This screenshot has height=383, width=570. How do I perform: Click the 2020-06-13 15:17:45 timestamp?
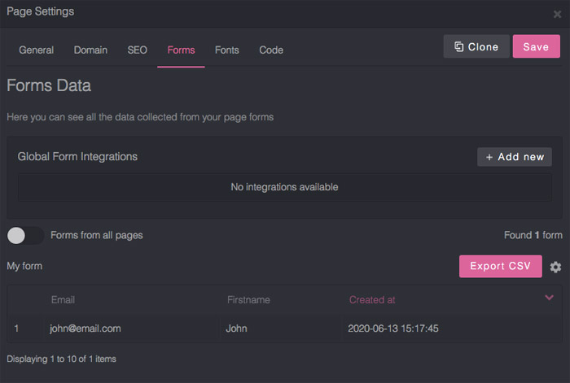[x=393, y=329]
